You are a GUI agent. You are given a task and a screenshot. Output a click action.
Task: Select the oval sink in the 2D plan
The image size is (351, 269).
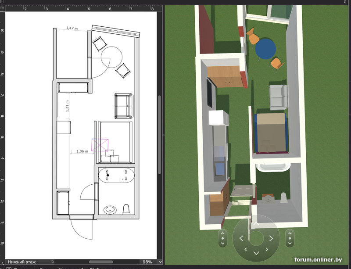[110, 210]
